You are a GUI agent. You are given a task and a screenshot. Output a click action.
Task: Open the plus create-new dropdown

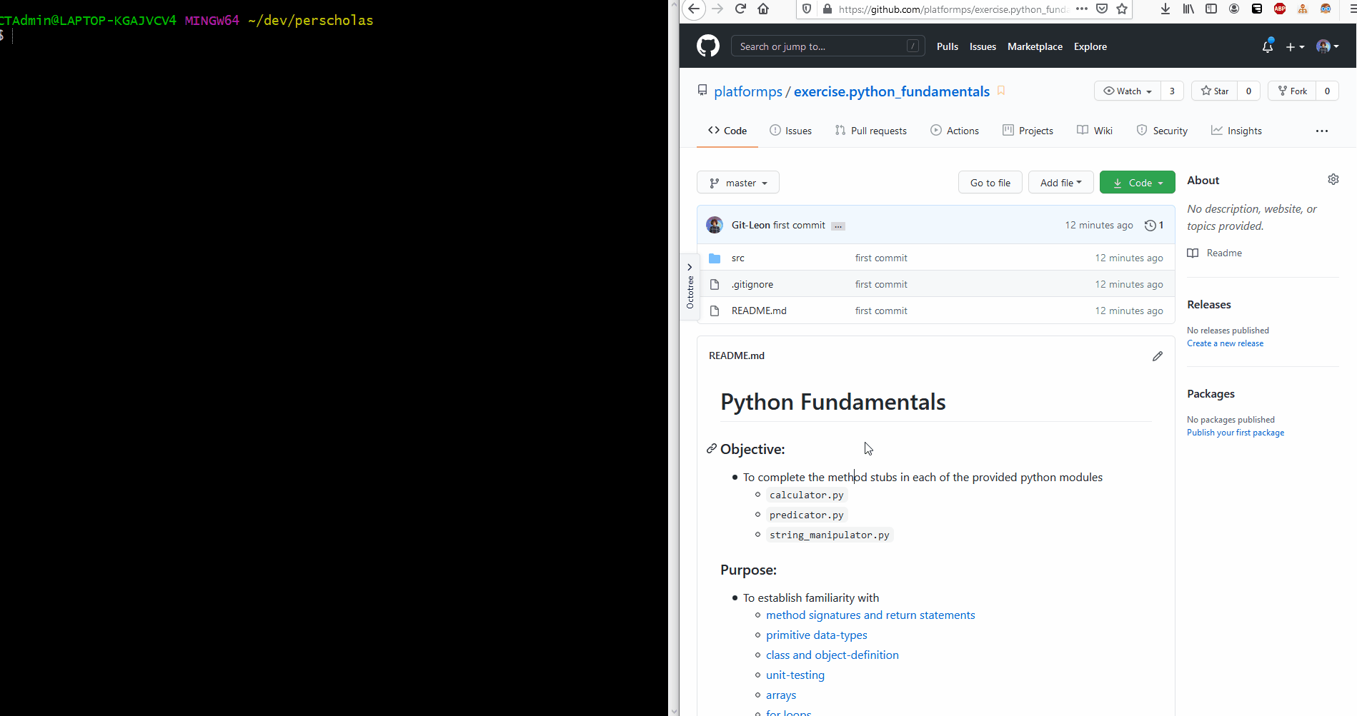[x=1295, y=46]
